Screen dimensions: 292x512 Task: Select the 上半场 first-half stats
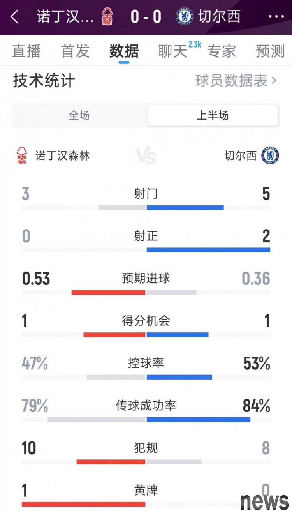pos(213,115)
